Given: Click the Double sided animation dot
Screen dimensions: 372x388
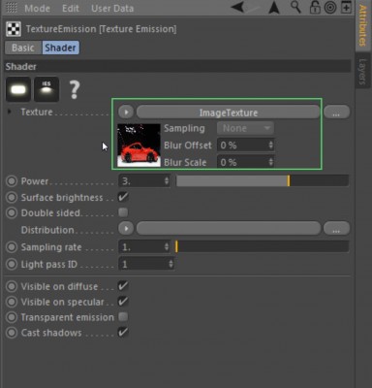Looking at the screenshot, I should pos(12,212).
